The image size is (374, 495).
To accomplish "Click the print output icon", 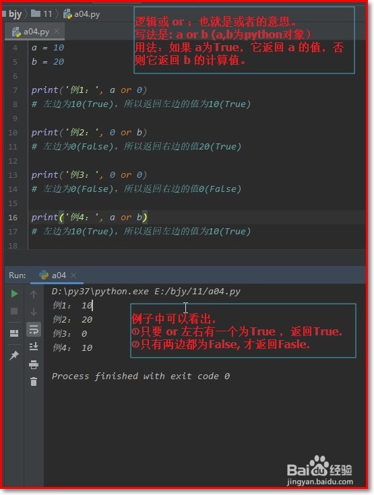I will (34, 364).
